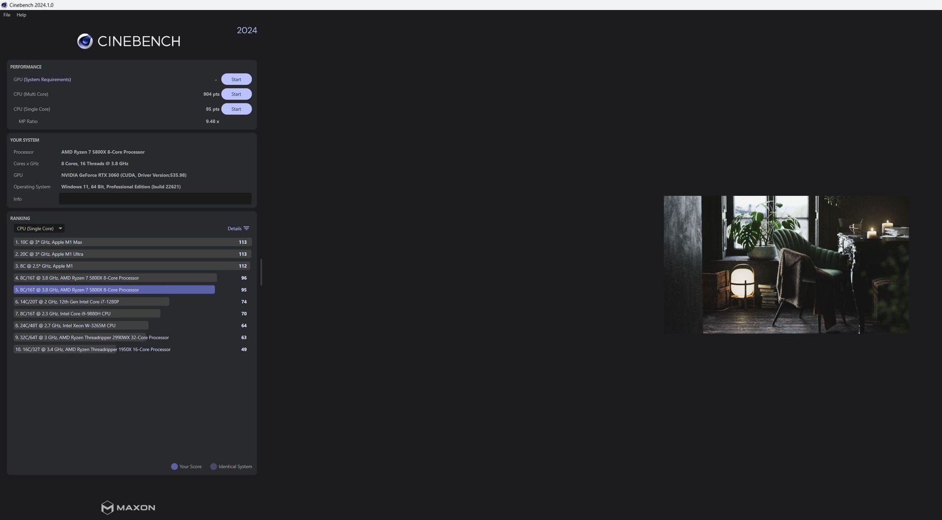Viewport: 942px width, 520px height.
Task: Click the RANKING section header
Action: (20, 218)
